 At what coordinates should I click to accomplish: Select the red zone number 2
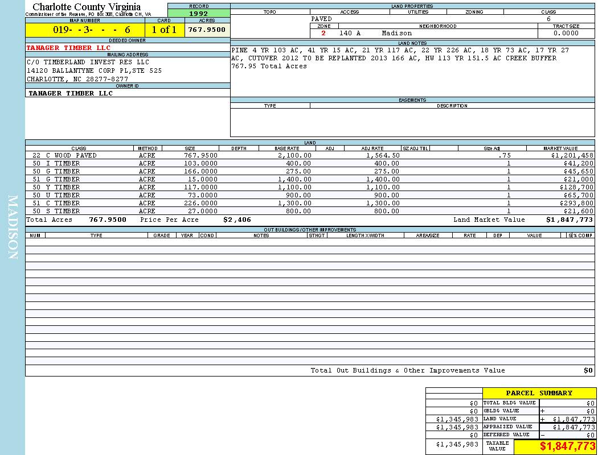323,33
